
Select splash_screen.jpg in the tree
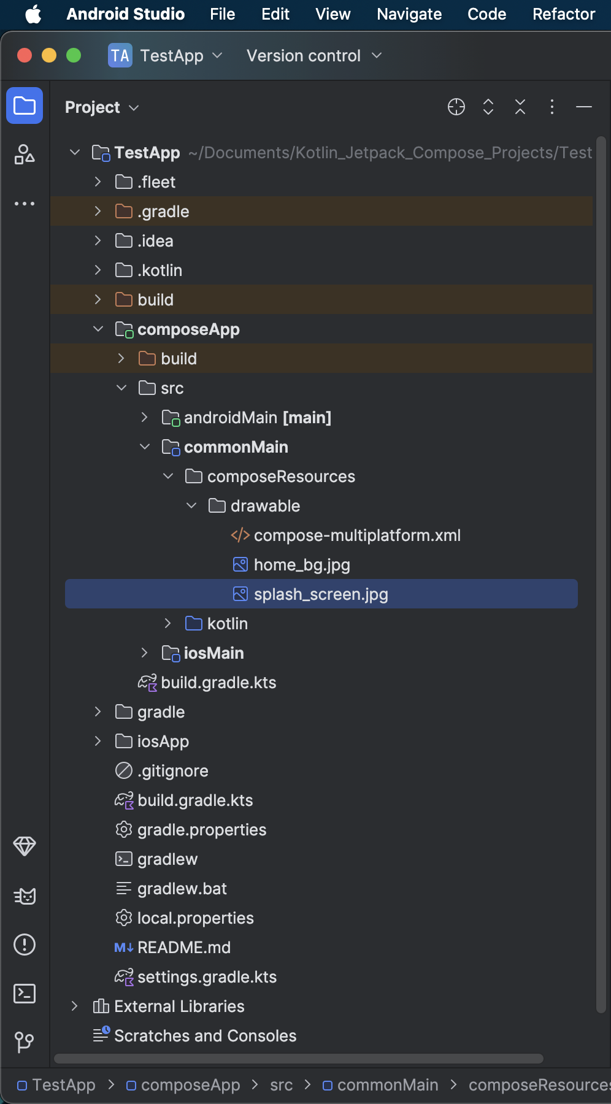click(x=321, y=594)
